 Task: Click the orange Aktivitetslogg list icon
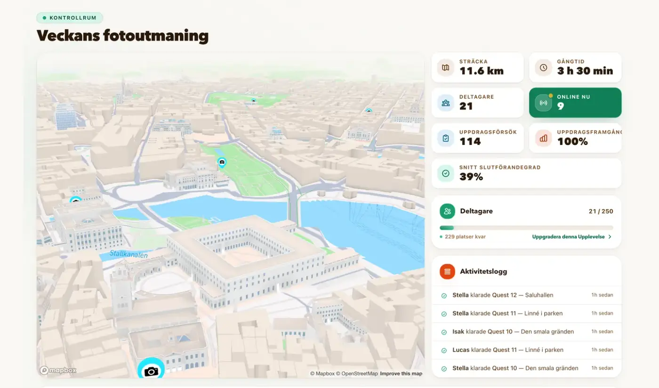pyautogui.click(x=447, y=271)
